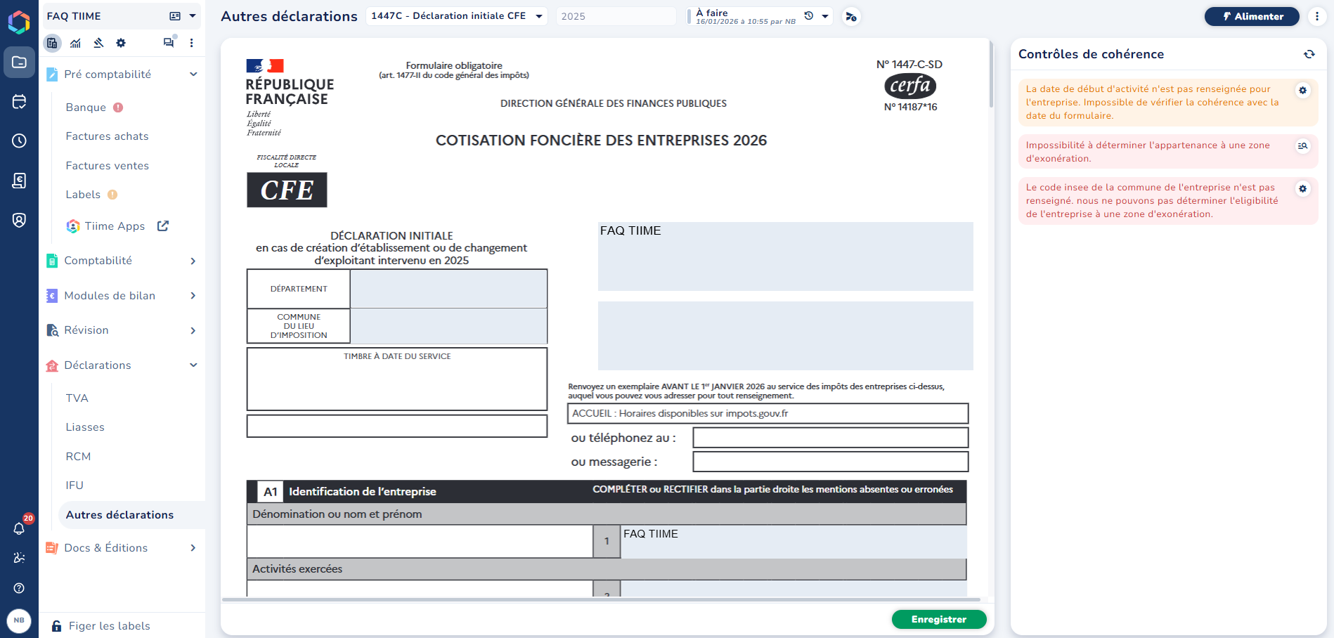This screenshot has height=638, width=1334.
Task: Open the status history clock icon
Action: coord(809,16)
